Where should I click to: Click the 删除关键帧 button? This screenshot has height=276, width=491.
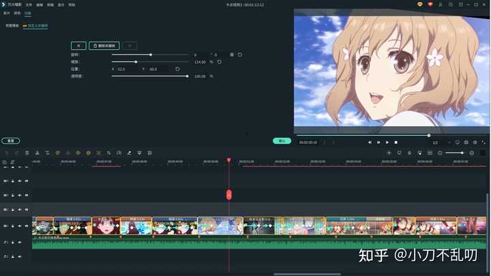pos(104,46)
